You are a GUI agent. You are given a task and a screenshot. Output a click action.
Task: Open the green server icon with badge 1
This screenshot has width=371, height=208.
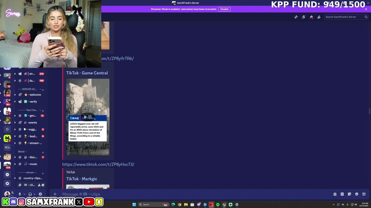7,138
